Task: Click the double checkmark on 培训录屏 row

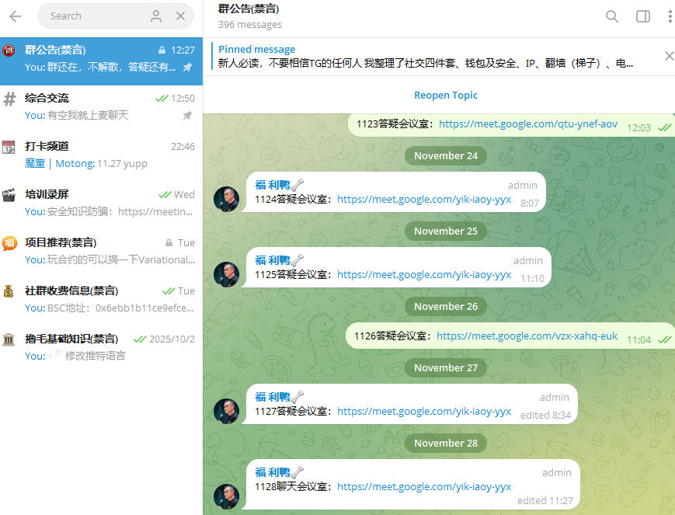Action: click(x=165, y=195)
